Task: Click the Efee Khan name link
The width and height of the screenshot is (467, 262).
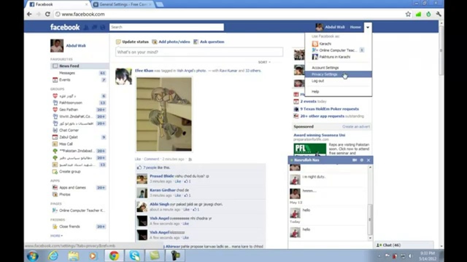Action: pyautogui.click(x=144, y=71)
